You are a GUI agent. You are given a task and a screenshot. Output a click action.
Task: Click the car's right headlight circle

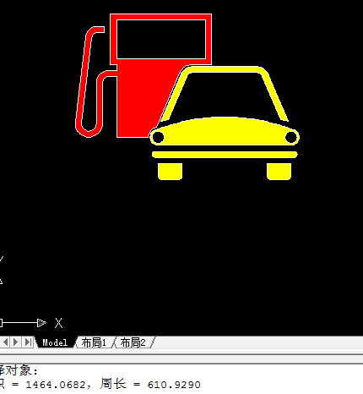[291, 137]
